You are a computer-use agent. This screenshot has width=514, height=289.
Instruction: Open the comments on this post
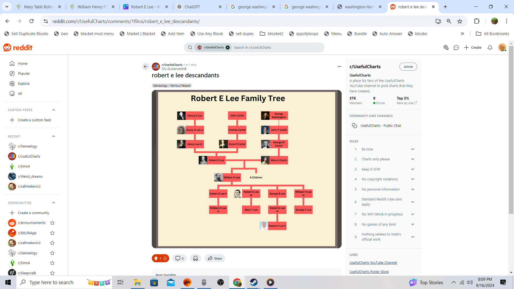tap(179, 258)
